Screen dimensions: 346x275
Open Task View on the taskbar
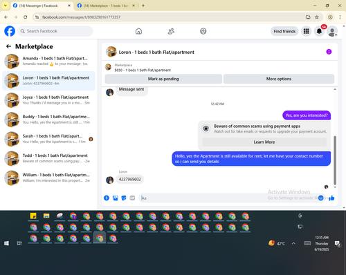coord(19,243)
